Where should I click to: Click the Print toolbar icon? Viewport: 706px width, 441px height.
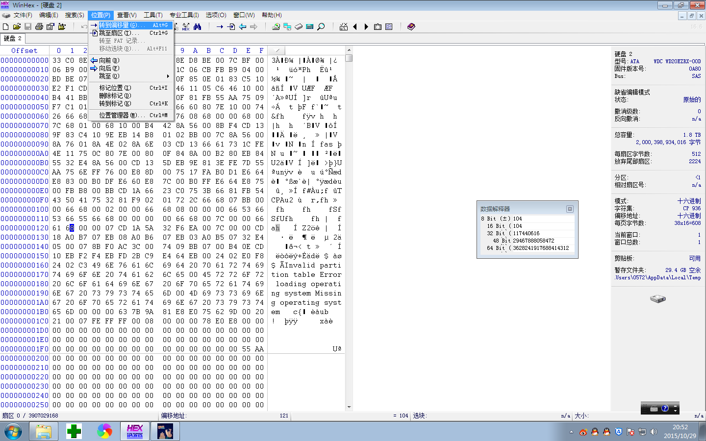click(x=39, y=26)
